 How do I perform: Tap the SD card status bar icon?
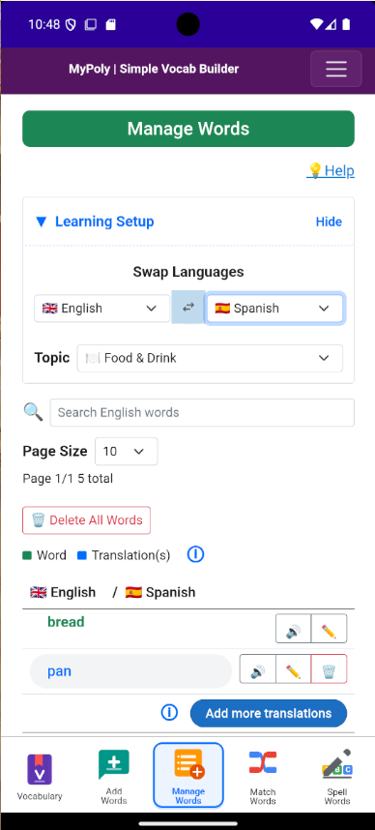(x=110, y=24)
